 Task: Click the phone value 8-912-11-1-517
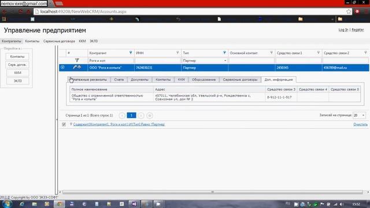pyautogui.click(x=279, y=97)
